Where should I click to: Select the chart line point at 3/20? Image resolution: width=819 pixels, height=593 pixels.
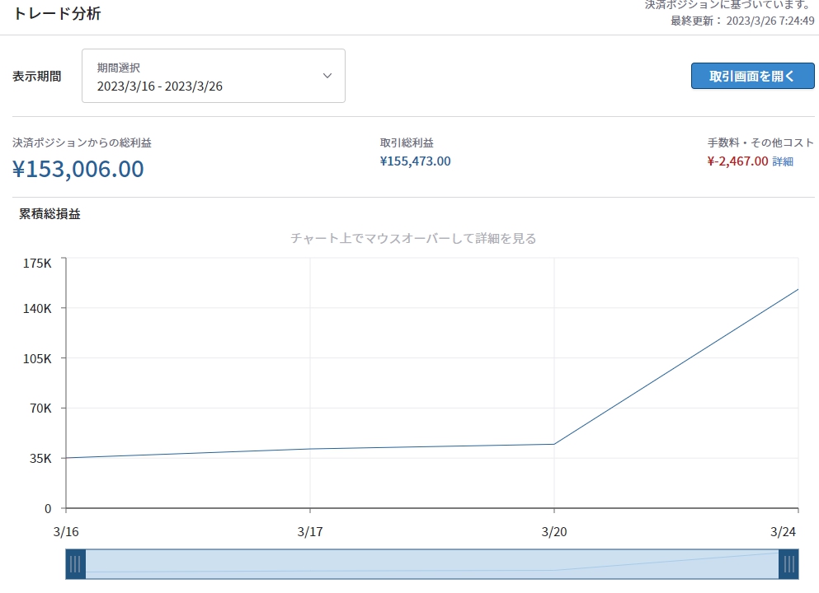coord(553,444)
